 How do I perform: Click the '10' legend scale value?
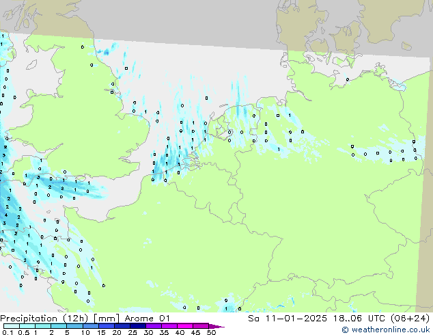point(85,332)
